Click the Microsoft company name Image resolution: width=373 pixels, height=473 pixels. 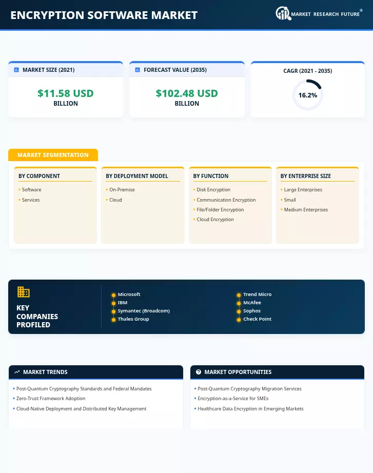click(129, 294)
